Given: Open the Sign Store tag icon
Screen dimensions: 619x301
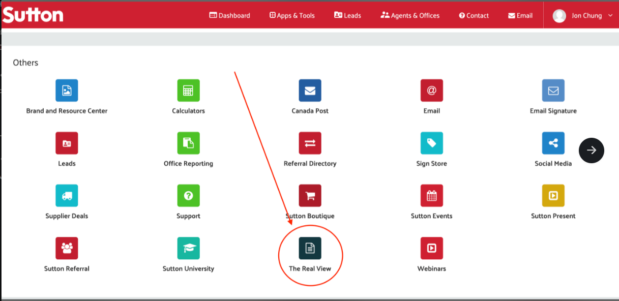Looking at the screenshot, I should (x=431, y=143).
